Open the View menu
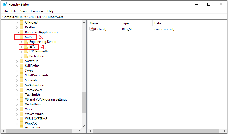Screen dimensions: 228x134 coord(24,11)
